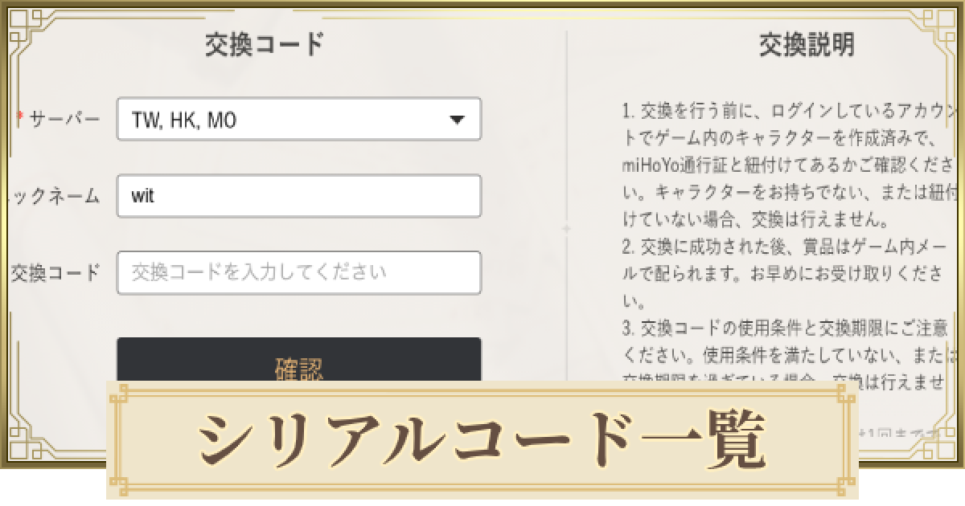This screenshot has height=506, width=965.
Task: Click the nickname field containing "wit"
Action: (x=298, y=195)
